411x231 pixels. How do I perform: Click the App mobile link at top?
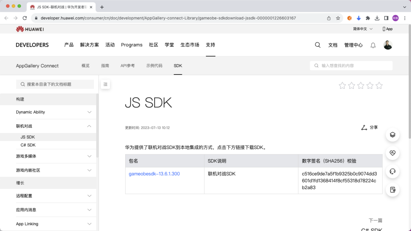click(x=387, y=29)
